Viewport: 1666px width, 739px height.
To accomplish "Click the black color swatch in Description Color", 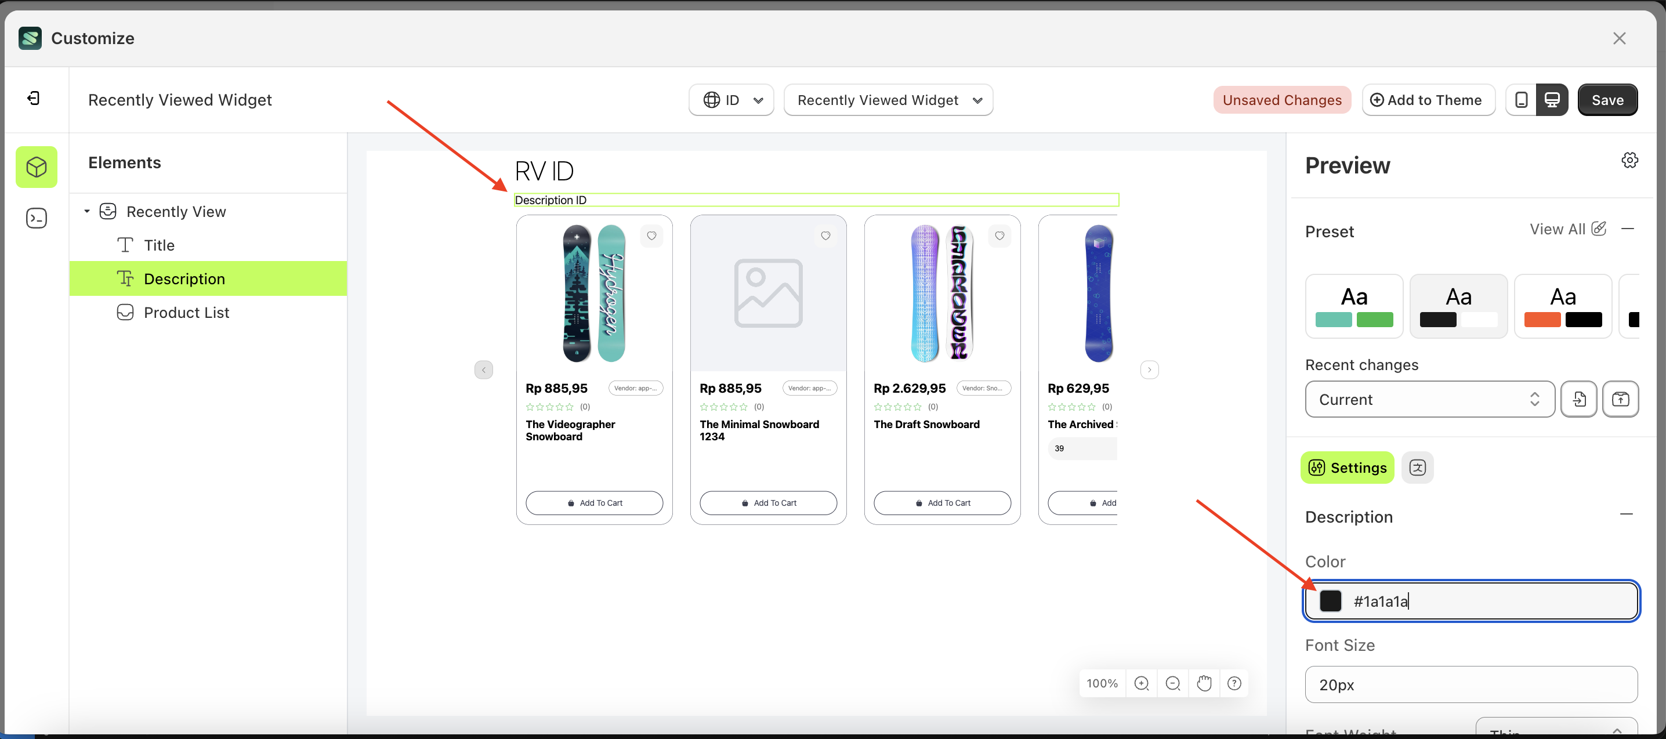I will (x=1330, y=600).
